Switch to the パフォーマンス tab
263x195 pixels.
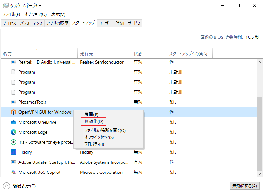pos(31,23)
